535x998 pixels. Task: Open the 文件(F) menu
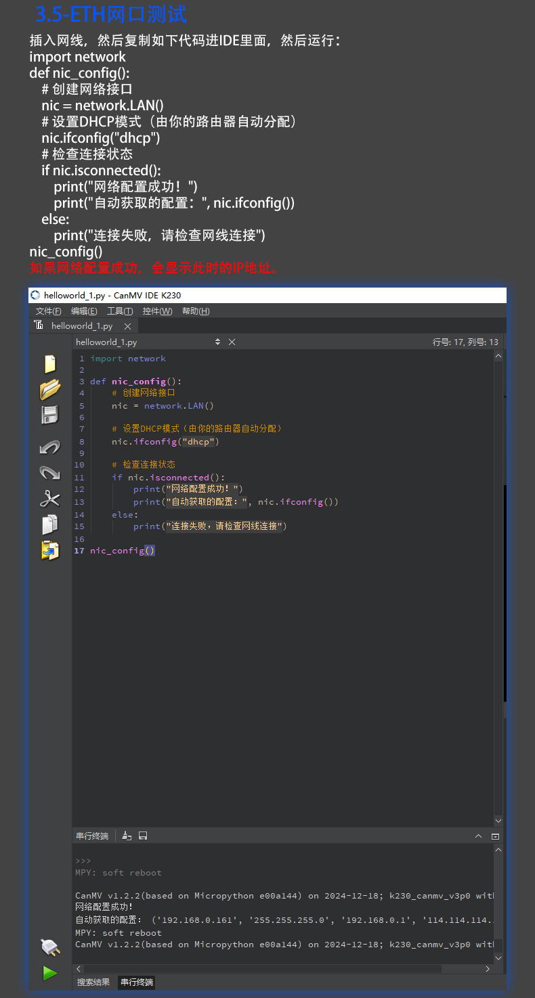(x=48, y=311)
